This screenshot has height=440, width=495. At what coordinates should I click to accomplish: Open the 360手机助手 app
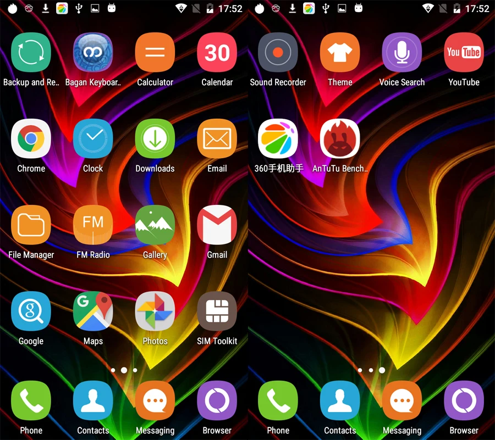(278, 138)
